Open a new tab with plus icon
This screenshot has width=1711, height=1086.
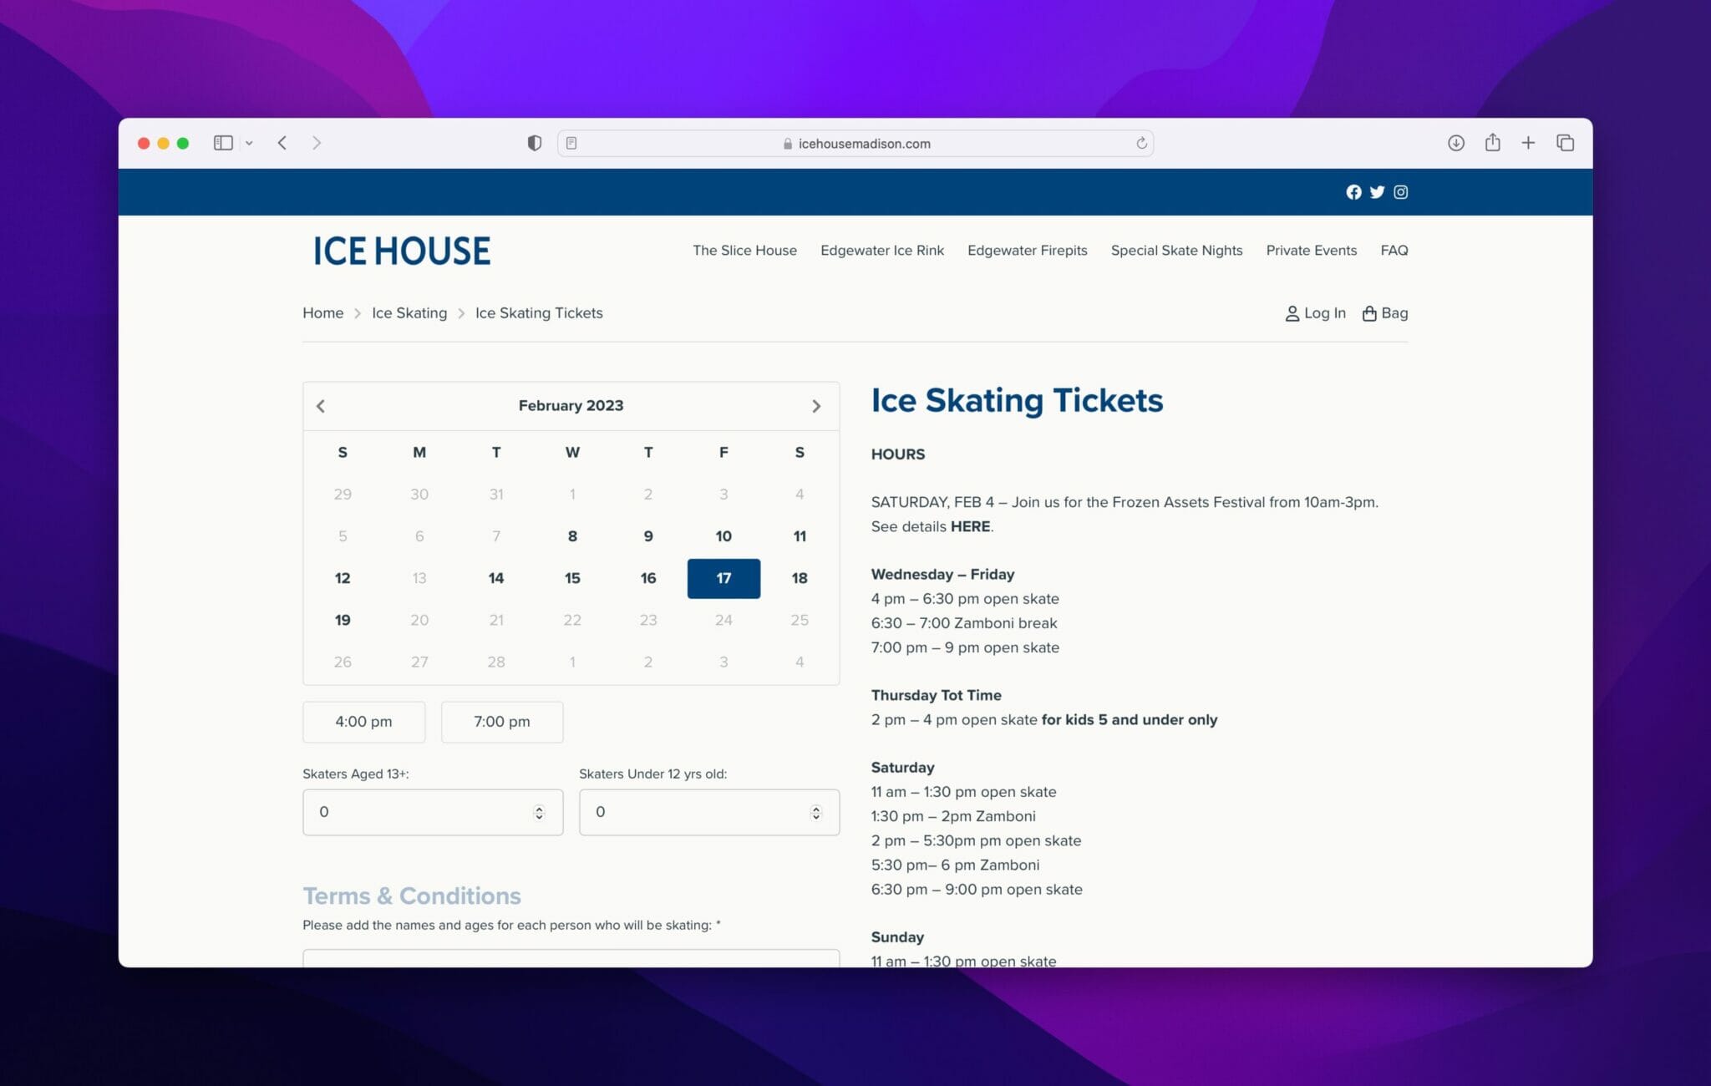tap(1528, 143)
